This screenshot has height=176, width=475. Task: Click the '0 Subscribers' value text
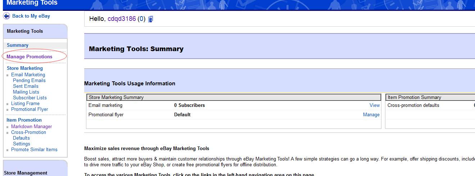click(189, 105)
